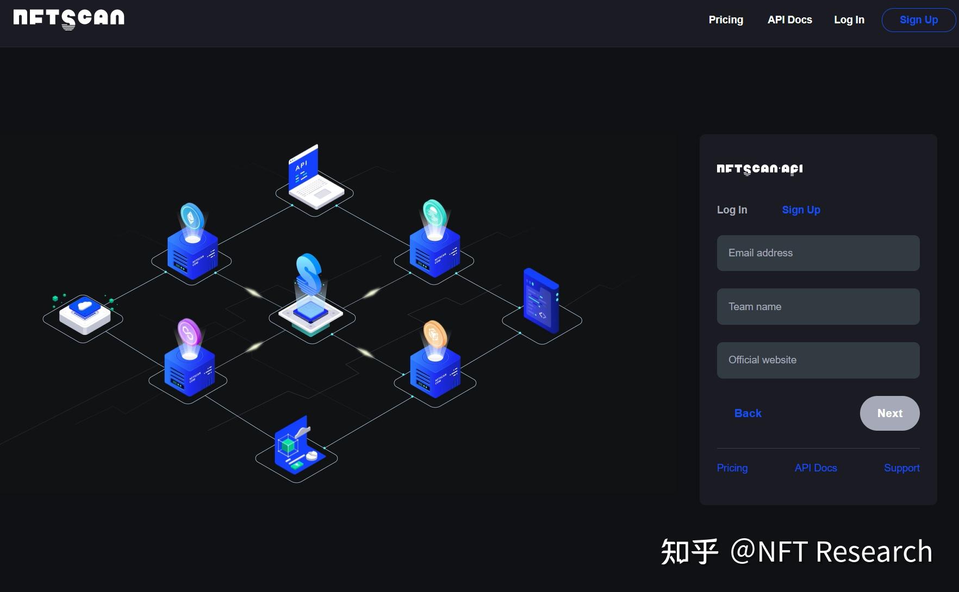The height and width of the screenshot is (592, 959).
Task: Click the Sign Up button in the header
Action: point(918,20)
